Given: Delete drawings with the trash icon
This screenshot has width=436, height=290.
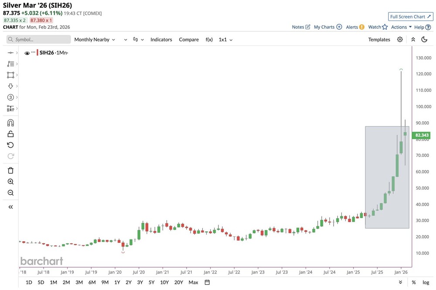Looking at the screenshot, I should pyautogui.click(x=11, y=171).
